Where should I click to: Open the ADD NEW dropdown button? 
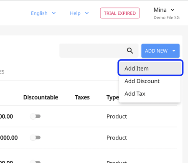click(160, 51)
